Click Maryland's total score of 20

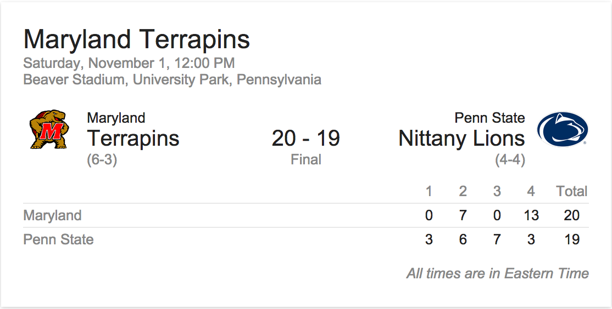572,215
